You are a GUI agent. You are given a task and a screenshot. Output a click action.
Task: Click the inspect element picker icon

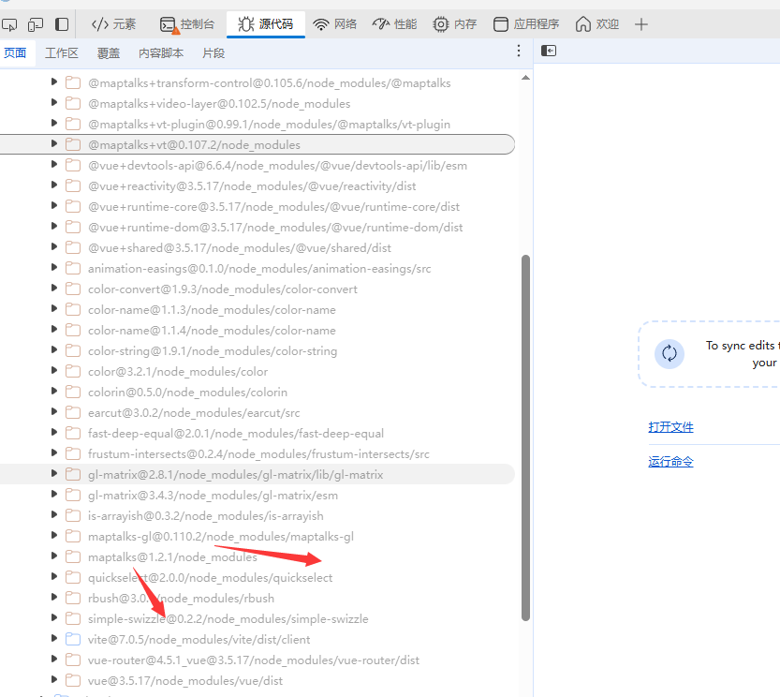(x=9, y=24)
